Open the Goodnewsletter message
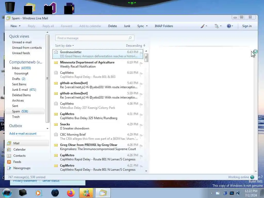Viewport: 264px width, 198px height. (98, 54)
